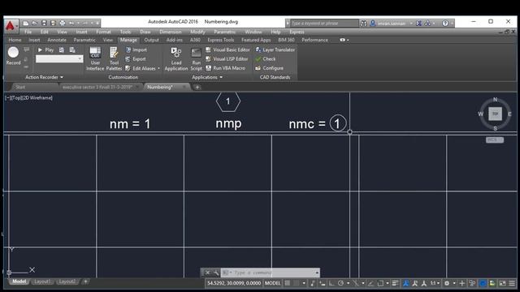Toggle snap mode in status bar

(296, 283)
